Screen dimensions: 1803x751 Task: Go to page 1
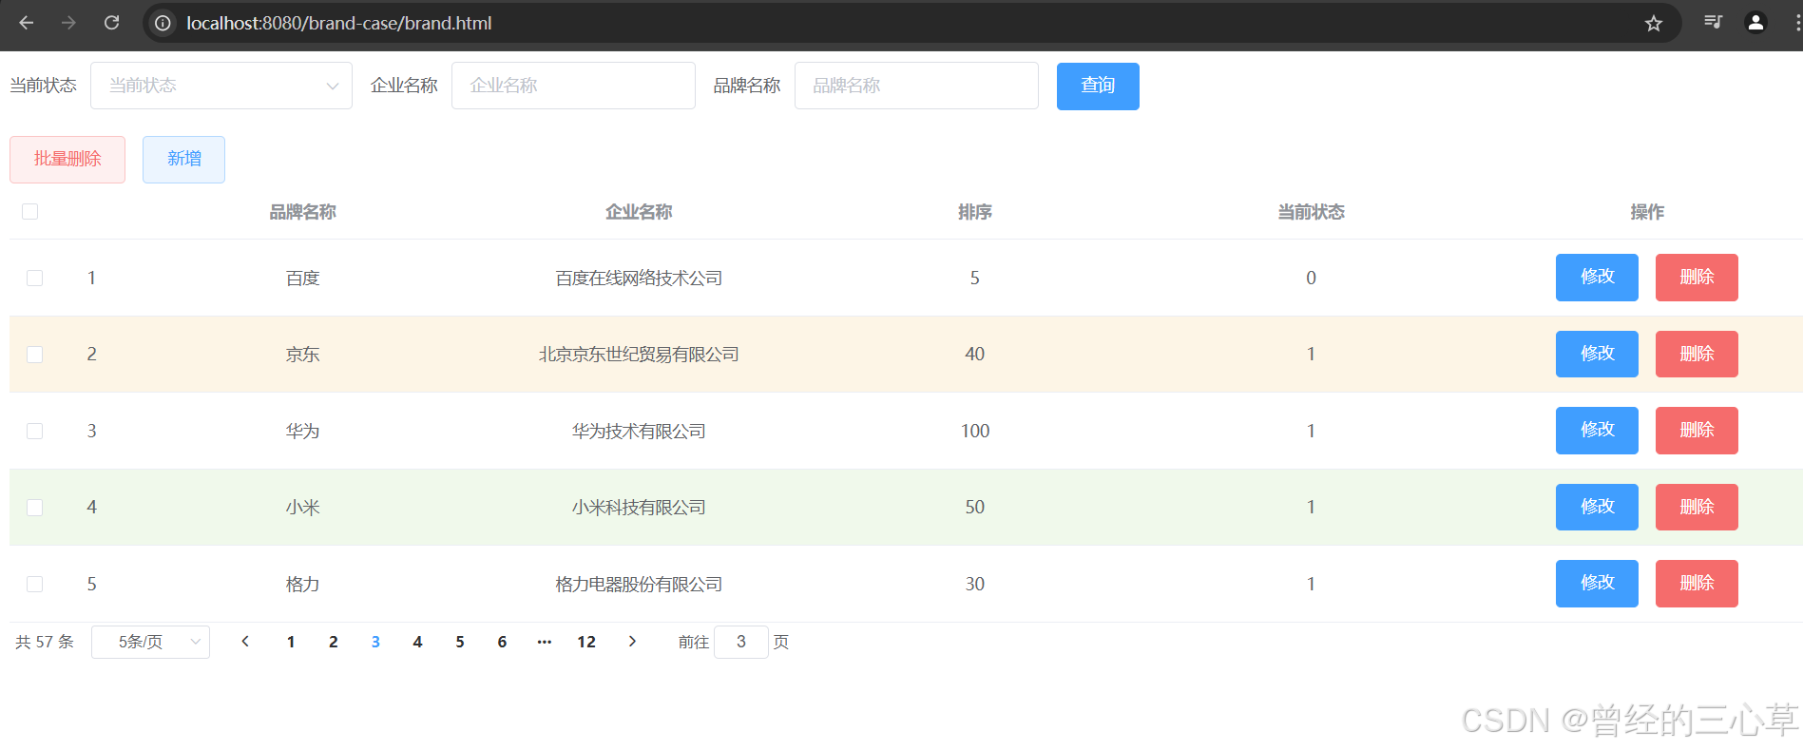pos(291,642)
